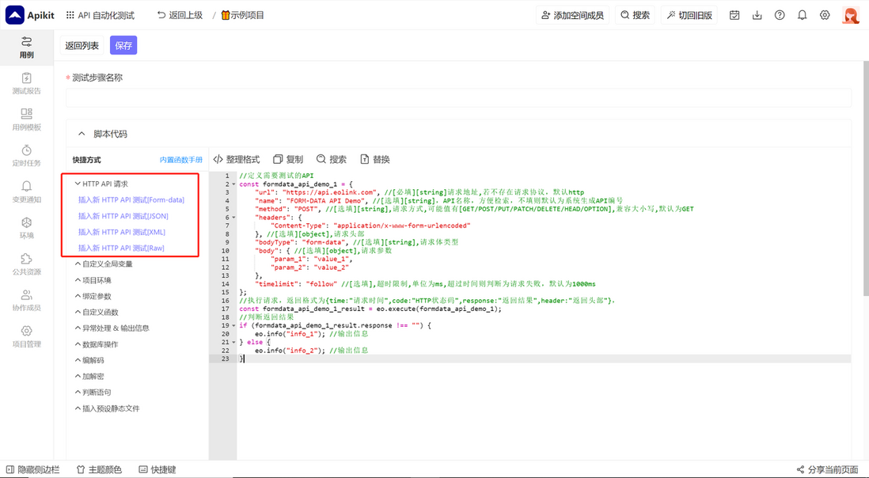Open 定时任务 in the sidebar
The height and width of the screenshot is (478, 869).
pyautogui.click(x=27, y=156)
